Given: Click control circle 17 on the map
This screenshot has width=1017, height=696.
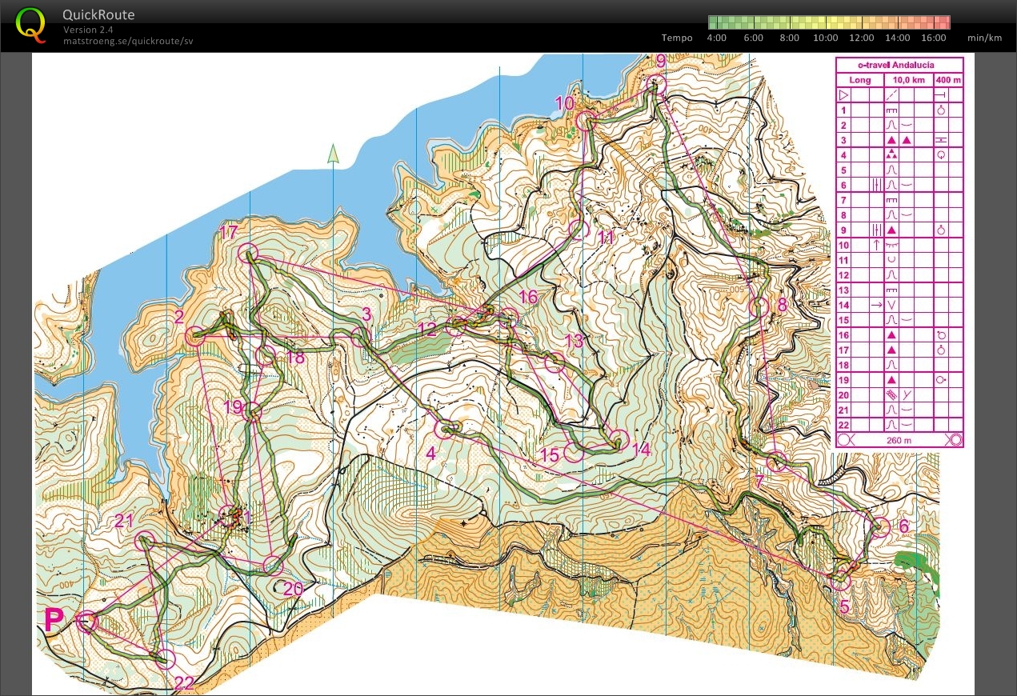Looking at the screenshot, I should 248,254.
